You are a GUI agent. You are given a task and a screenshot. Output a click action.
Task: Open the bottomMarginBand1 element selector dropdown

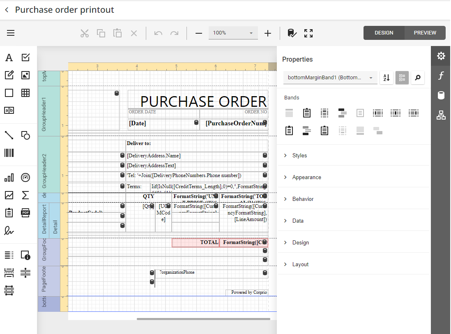(330, 78)
